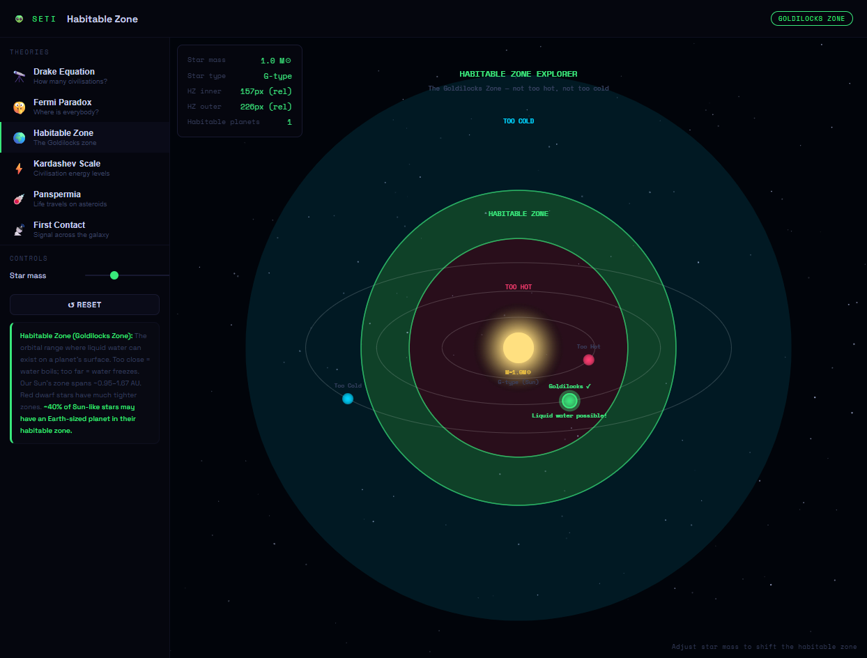Click the Goldilocks ✓ planet label
Screen dimensions: 867x658
pyautogui.click(x=569, y=386)
